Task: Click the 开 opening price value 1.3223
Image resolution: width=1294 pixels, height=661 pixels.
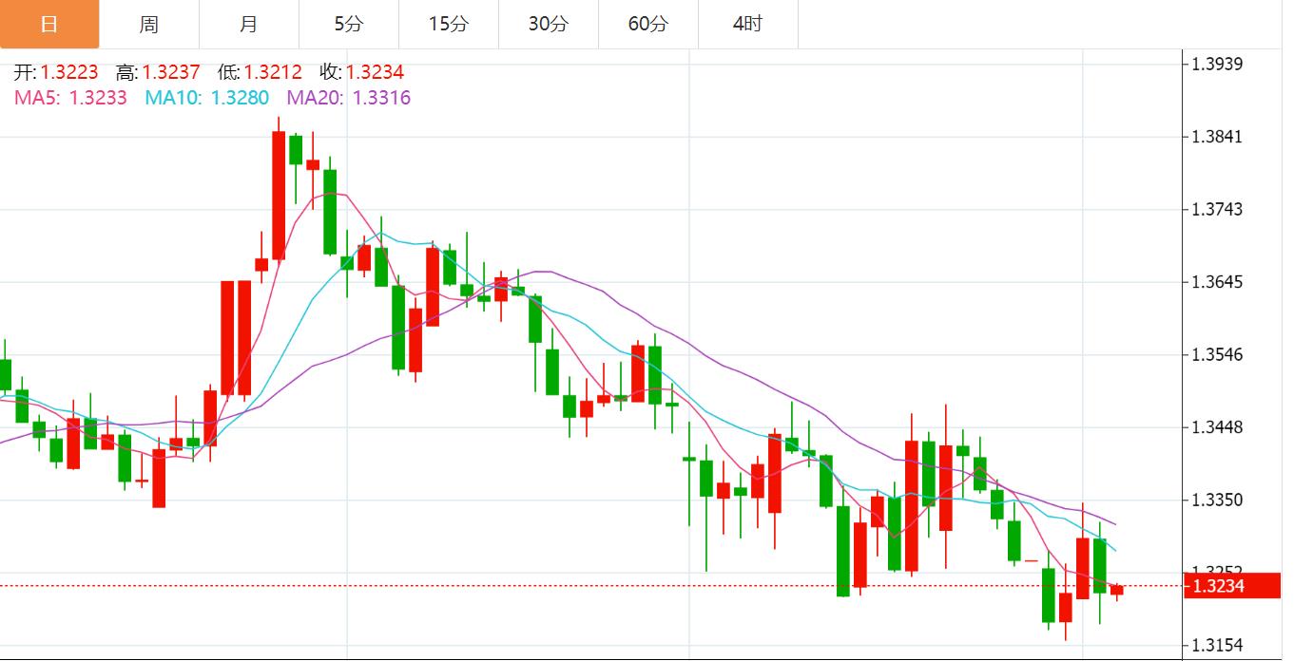Action: pyautogui.click(x=68, y=72)
